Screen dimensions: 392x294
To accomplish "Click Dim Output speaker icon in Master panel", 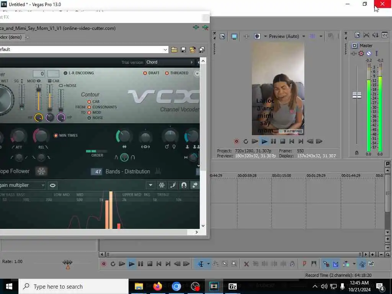I will (x=375, y=35).
